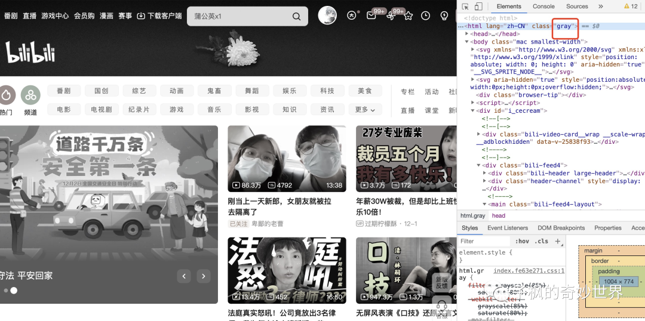
Task: Click the search magnifier icon
Action: coord(296,17)
